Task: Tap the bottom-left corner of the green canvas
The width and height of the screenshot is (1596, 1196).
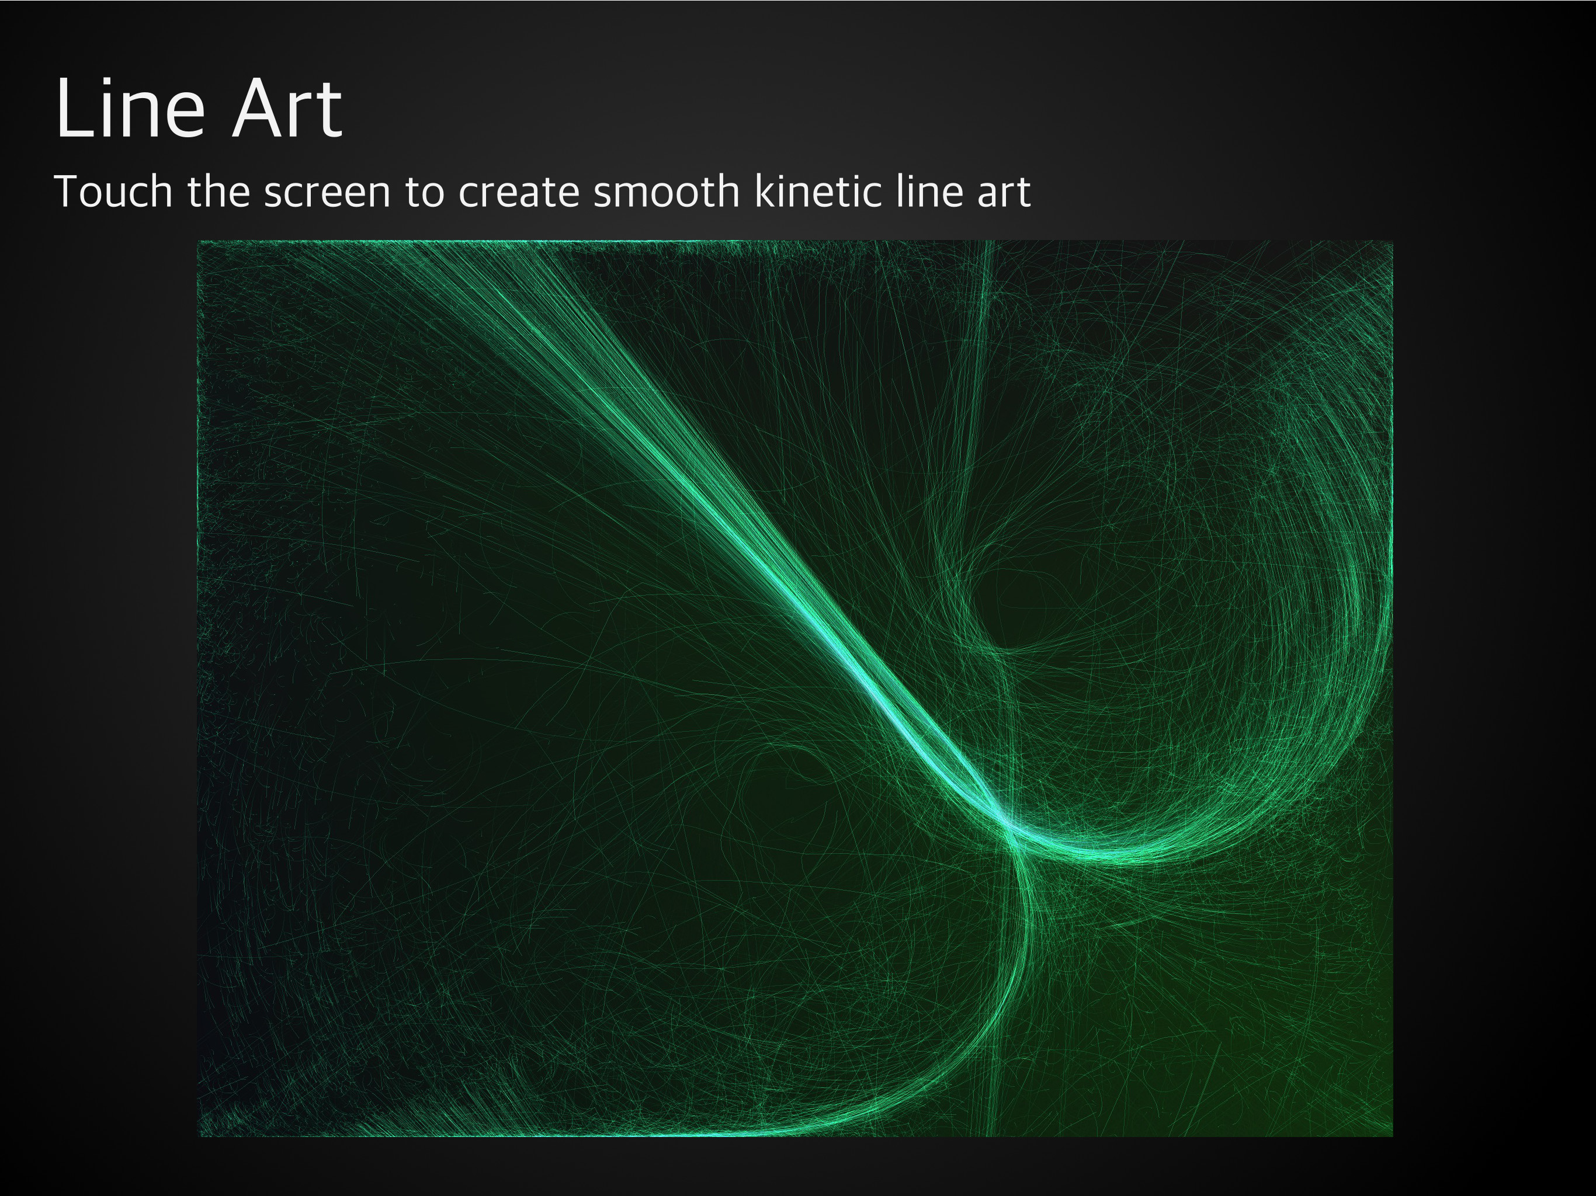Action: (x=203, y=1131)
